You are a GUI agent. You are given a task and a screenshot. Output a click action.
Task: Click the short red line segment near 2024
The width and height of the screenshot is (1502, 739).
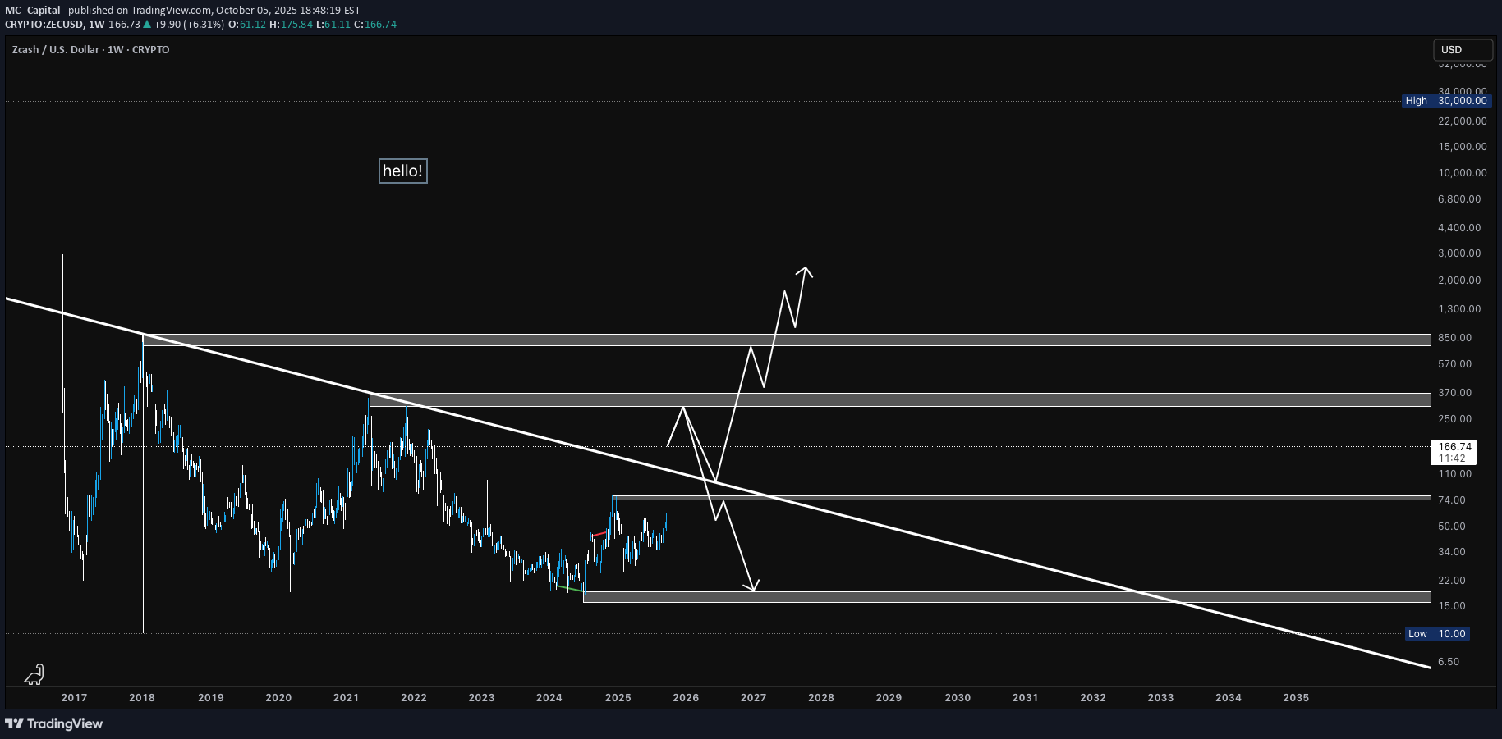(599, 535)
